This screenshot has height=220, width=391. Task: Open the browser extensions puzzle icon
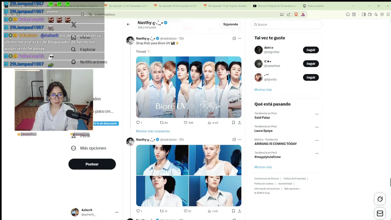click(x=348, y=14)
